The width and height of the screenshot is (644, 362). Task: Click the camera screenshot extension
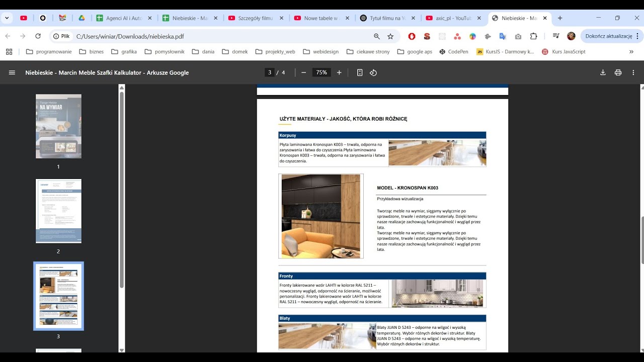518,36
